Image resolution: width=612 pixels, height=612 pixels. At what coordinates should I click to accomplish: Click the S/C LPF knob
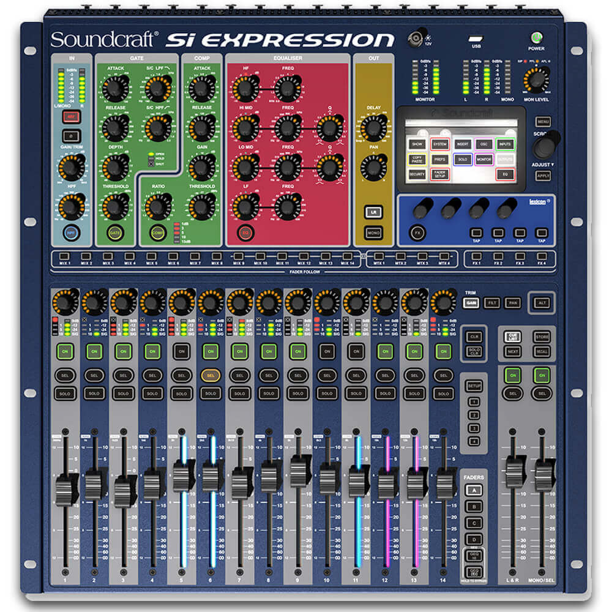tap(158, 88)
